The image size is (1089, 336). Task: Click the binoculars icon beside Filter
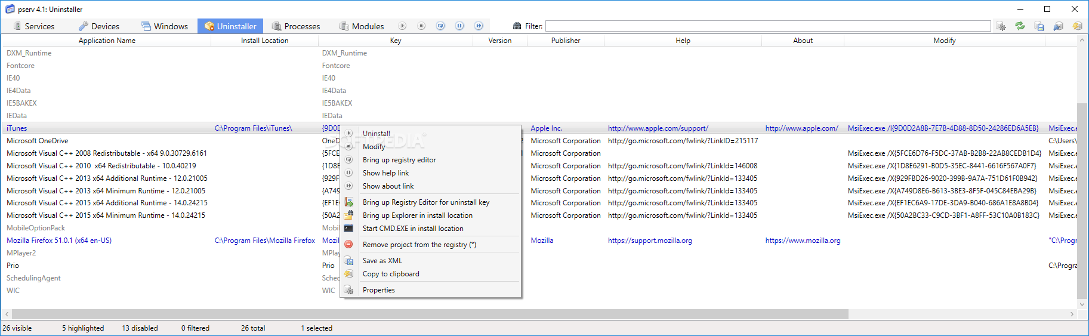tap(517, 26)
